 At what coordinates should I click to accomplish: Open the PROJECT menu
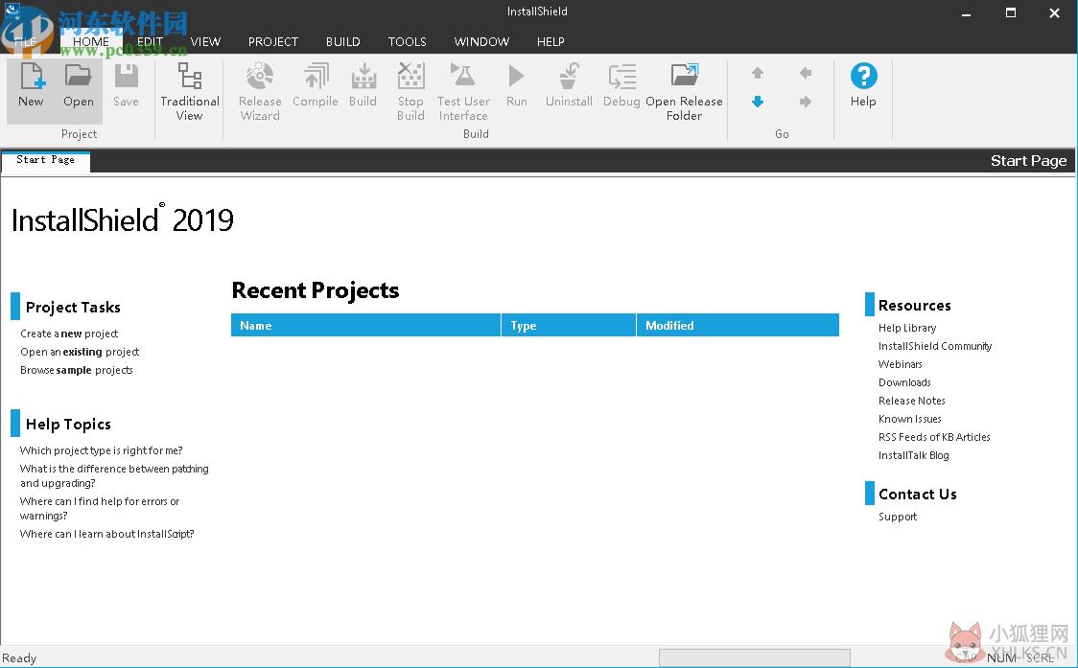tap(273, 42)
